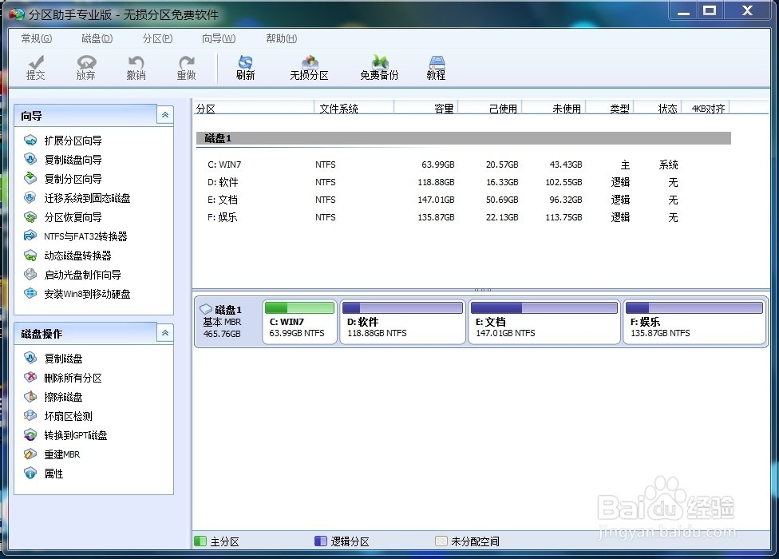Open the 无损分区 tool in toolbar
779x559 pixels.
tap(309, 68)
